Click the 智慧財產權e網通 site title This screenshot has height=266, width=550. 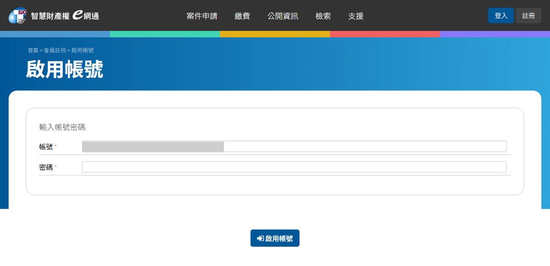pyautogui.click(x=65, y=16)
